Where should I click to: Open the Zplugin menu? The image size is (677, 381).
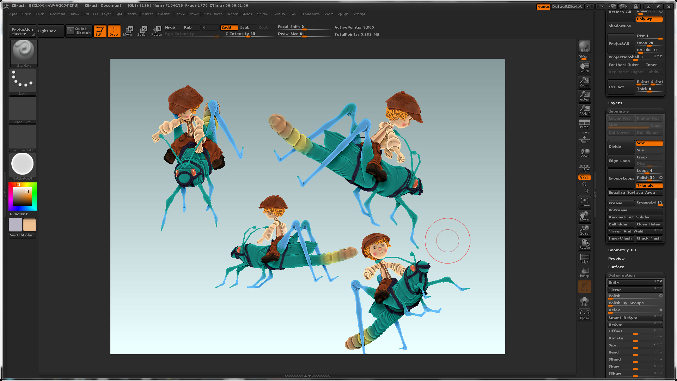point(343,14)
